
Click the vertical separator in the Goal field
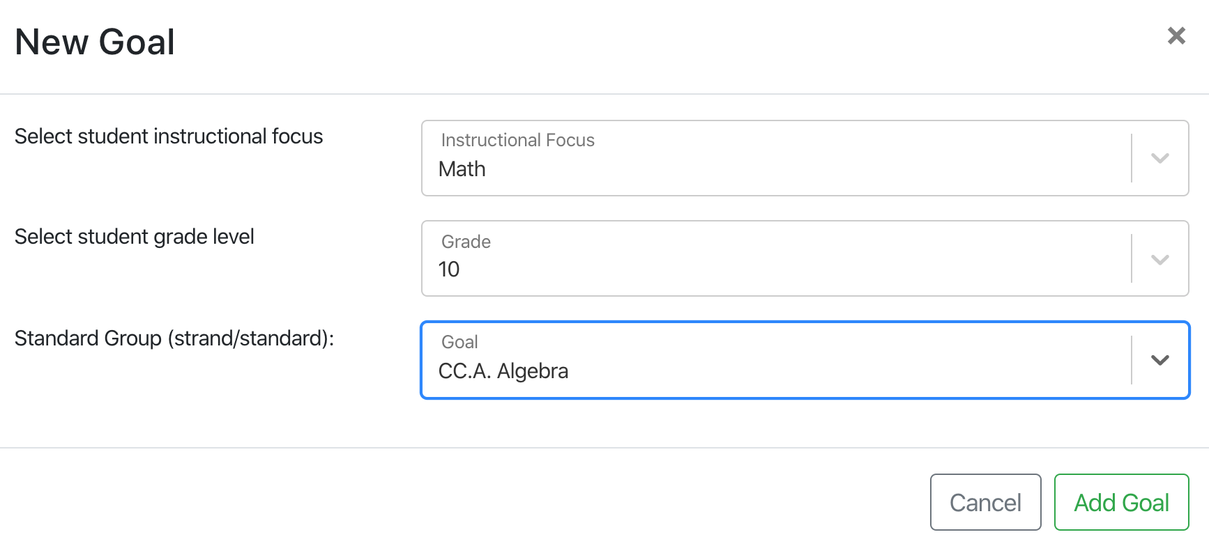coord(1131,360)
